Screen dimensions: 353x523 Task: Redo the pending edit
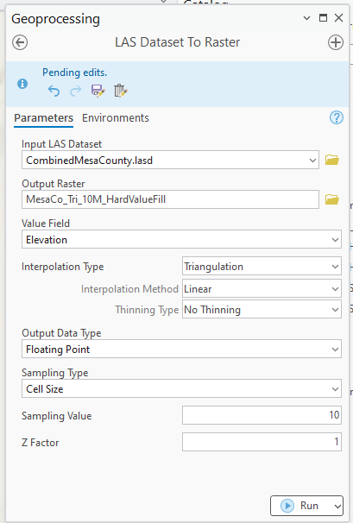pos(75,91)
